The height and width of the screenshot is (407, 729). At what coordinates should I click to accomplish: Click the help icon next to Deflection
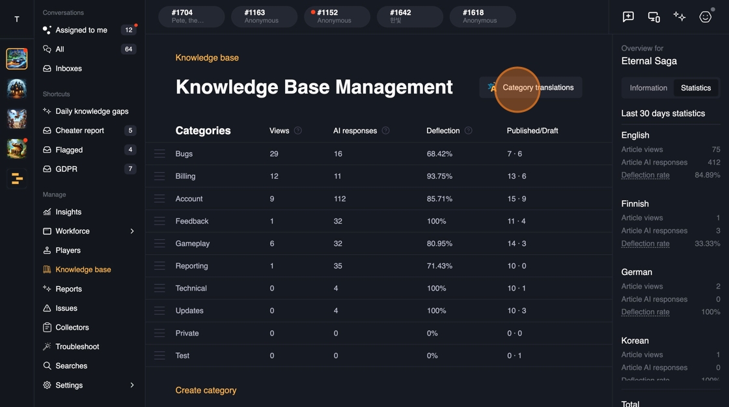click(x=469, y=131)
